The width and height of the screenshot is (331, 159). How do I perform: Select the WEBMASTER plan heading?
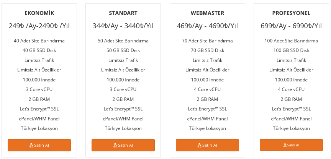[207, 13]
